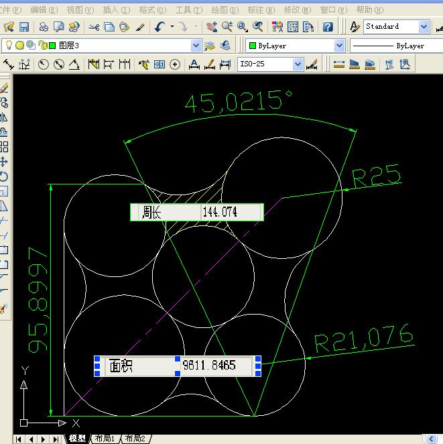Click the Cut scissors icon
The image size is (443, 444).
tap(94, 27)
